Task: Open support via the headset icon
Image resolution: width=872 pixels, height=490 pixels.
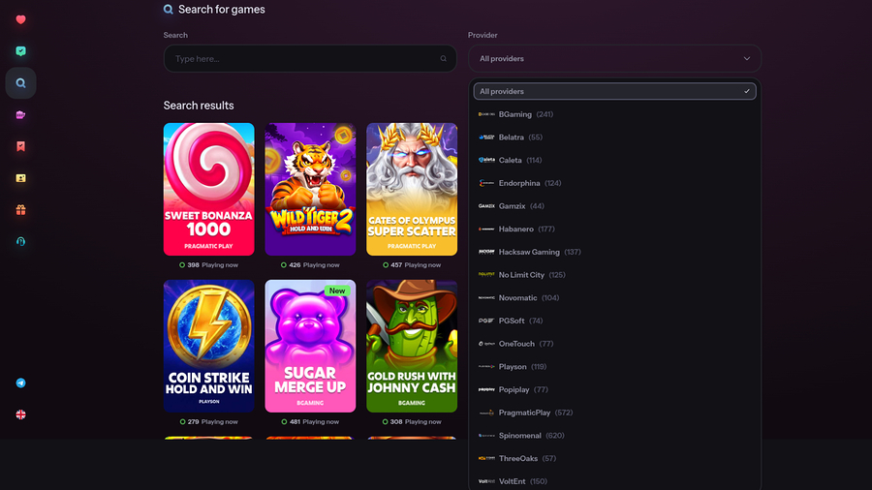Action: [x=20, y=242]
